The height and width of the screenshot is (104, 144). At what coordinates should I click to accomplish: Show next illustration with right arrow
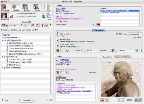pyautogui.click(x=123, y=100)
